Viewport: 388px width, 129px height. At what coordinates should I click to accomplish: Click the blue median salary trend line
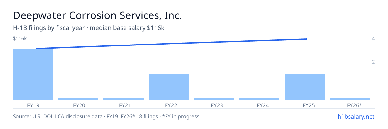pyautogui.click(x=171, y=44)
